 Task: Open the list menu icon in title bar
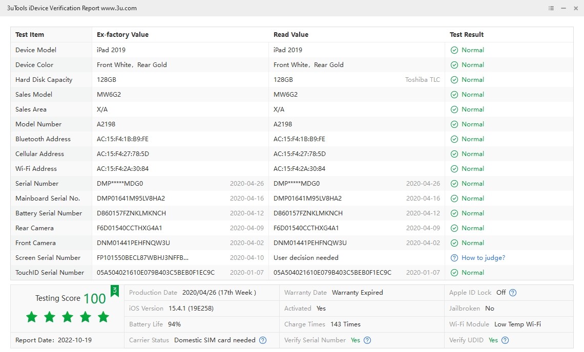[551, 8]
